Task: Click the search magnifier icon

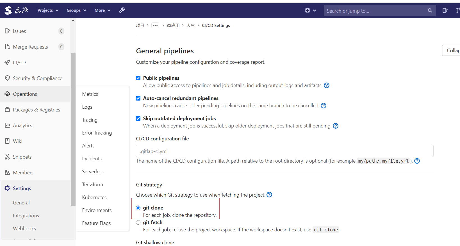Action: point(430,11)
